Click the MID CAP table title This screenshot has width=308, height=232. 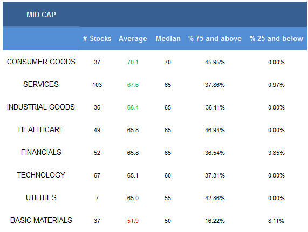(41, 15)
